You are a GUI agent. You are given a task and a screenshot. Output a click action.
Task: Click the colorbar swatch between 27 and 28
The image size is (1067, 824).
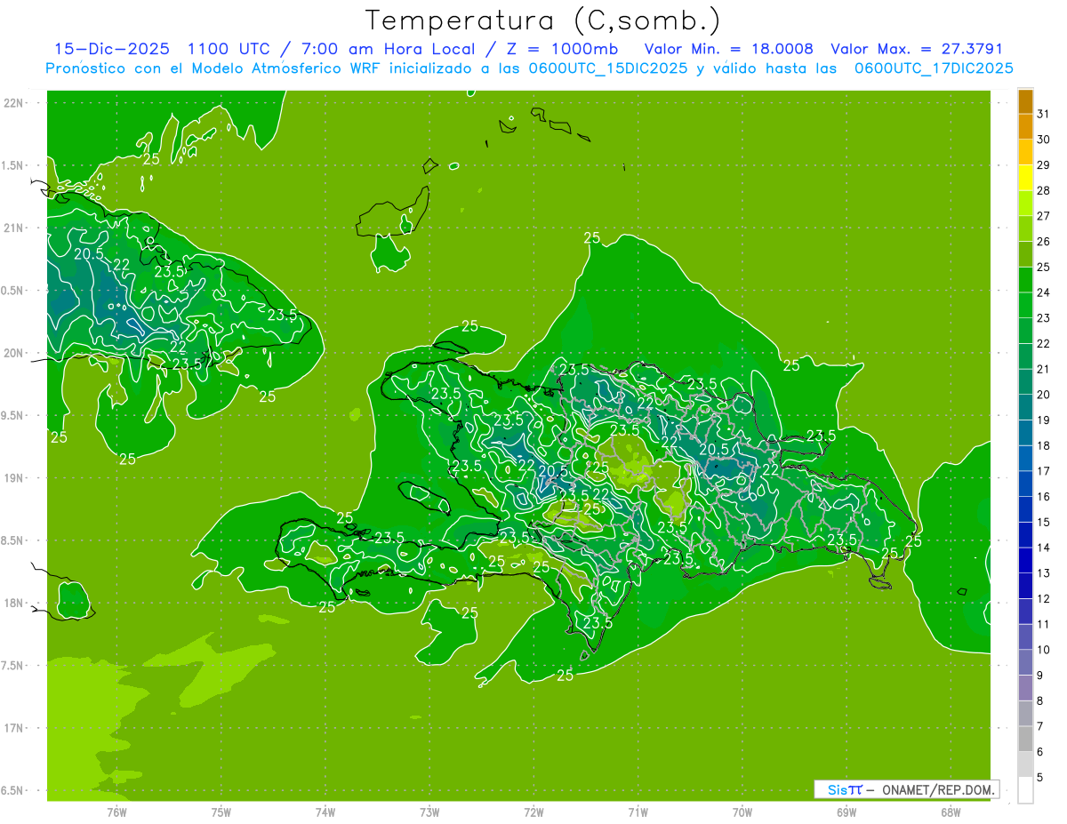(x=1025, y=203)
